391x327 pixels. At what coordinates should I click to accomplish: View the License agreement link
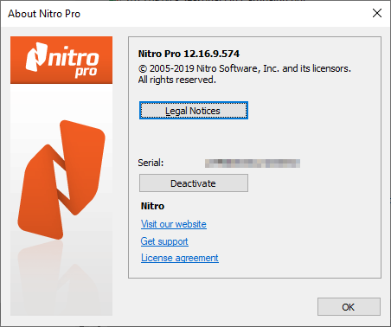pos(180,258)
